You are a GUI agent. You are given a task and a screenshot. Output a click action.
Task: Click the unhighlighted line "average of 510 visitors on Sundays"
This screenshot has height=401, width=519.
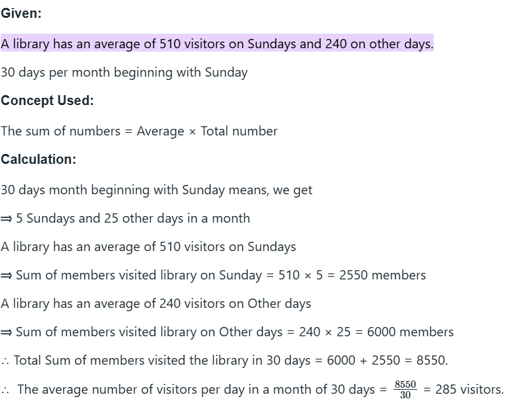click(x=148, y=247)
